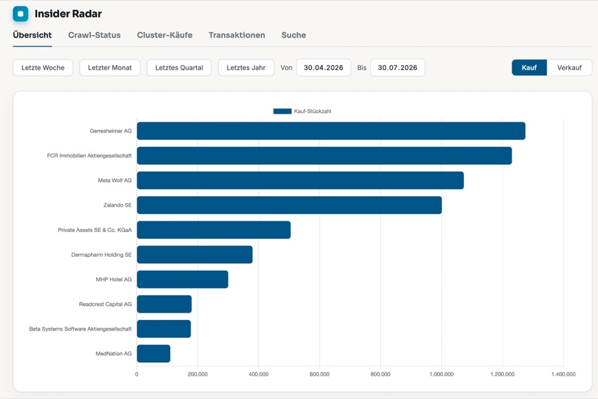Click the MHP Hotel AG bar
The image size is (598, 399).
click(182, 279)
